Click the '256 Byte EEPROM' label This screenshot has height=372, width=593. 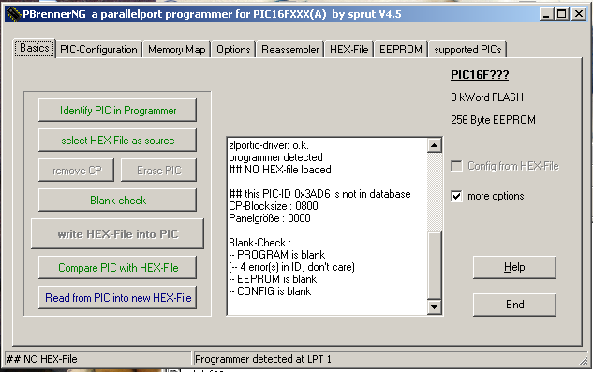(493, 120)
